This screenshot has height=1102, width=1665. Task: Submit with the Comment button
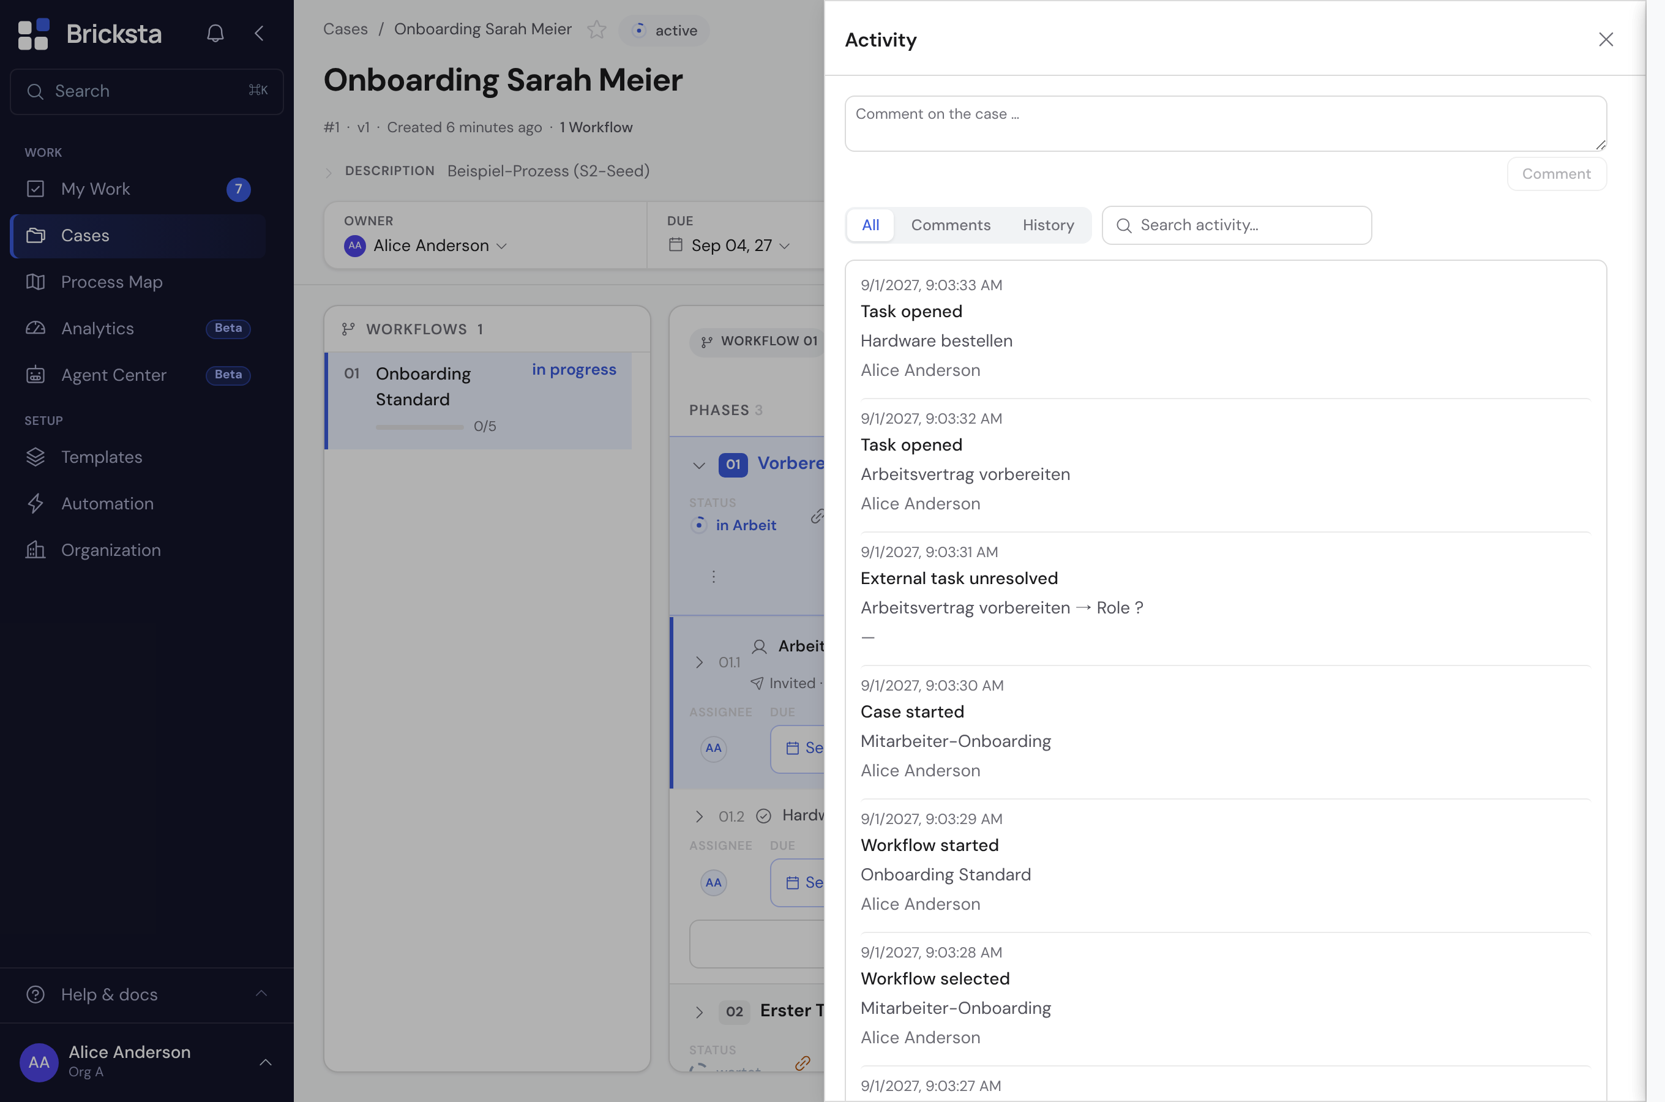pyautogui.click(x=1556, y=174)
